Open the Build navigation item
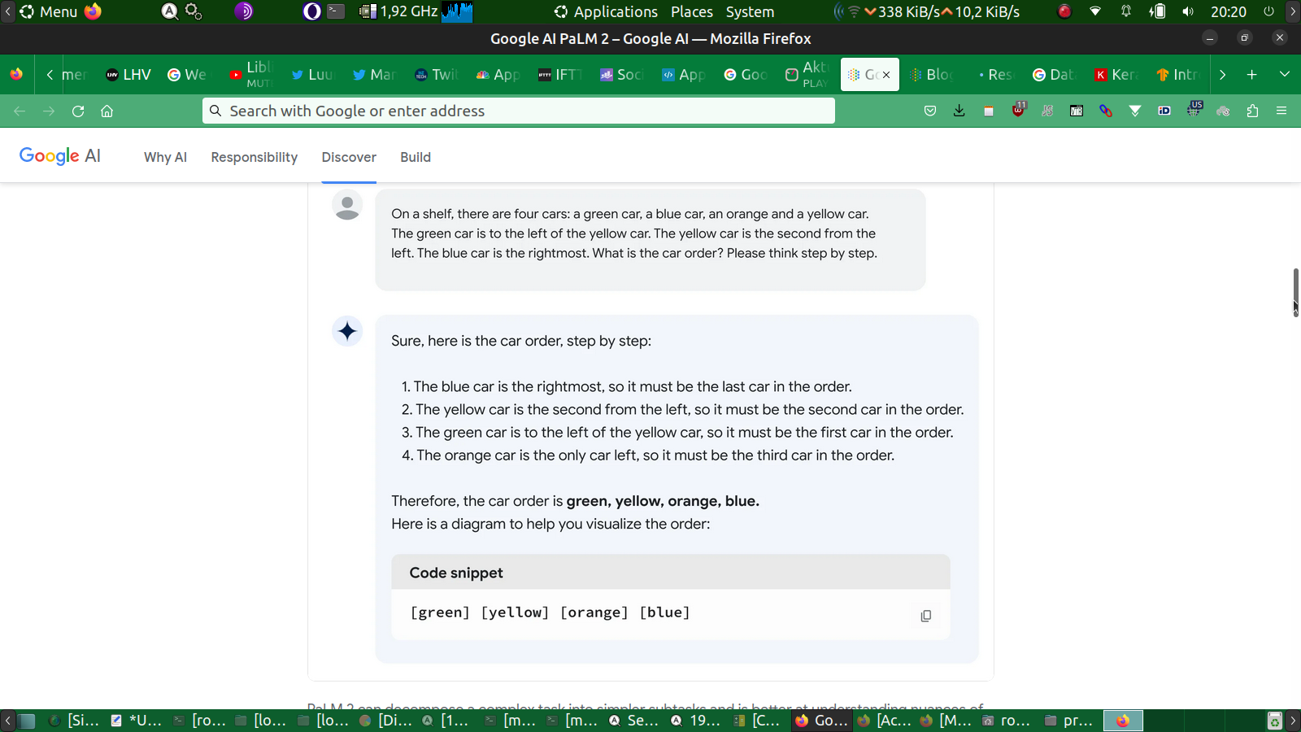This screenshot has height=732, width=1301. coord(416,157)
